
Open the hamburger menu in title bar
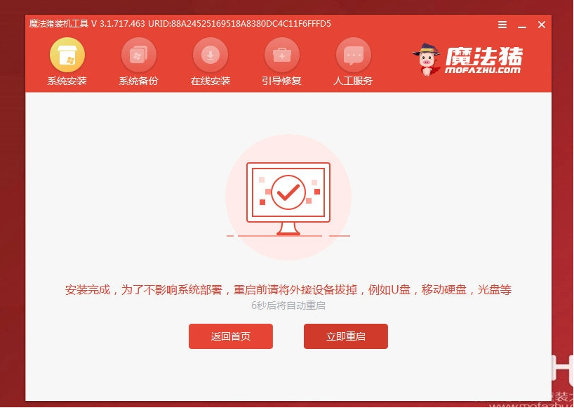[502, 25]
